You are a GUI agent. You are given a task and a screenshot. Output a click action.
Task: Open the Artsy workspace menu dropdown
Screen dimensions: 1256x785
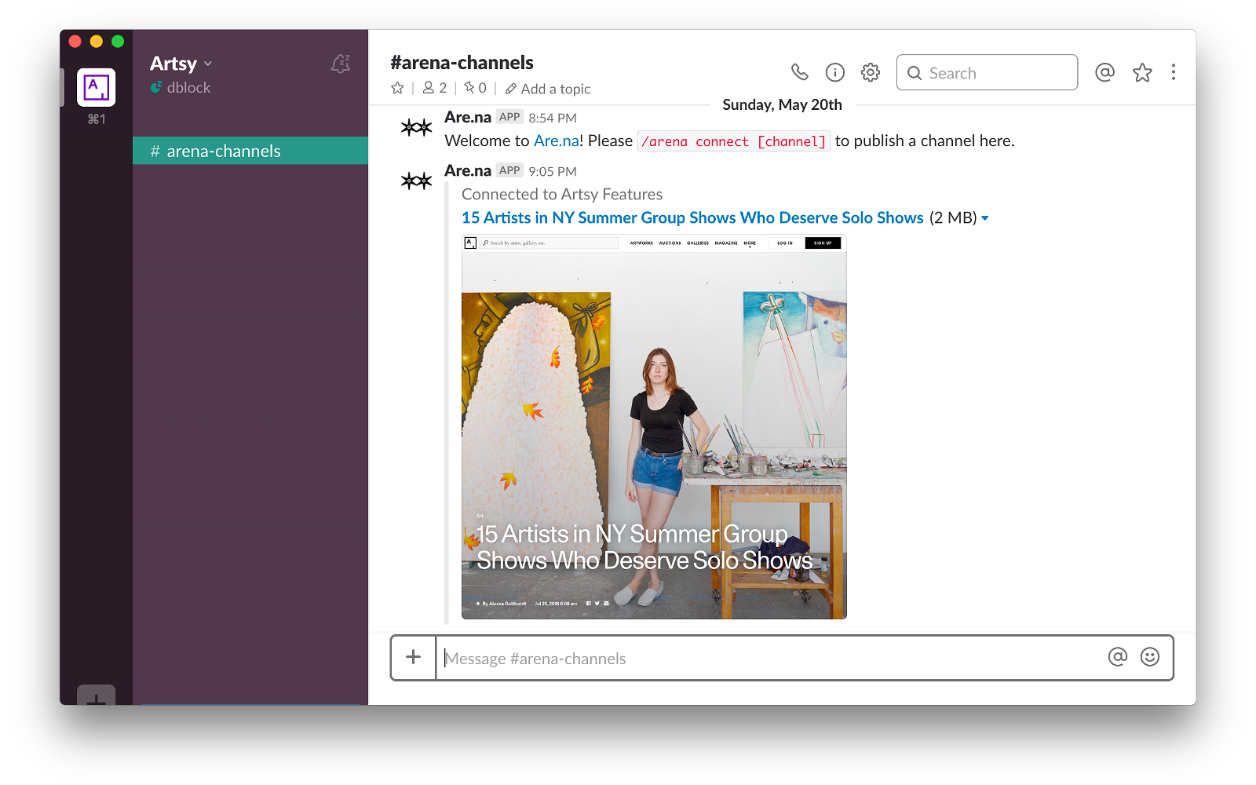181,64
